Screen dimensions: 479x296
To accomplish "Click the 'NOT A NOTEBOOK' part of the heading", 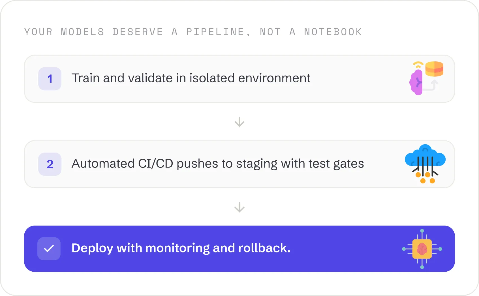I will 311,32.
